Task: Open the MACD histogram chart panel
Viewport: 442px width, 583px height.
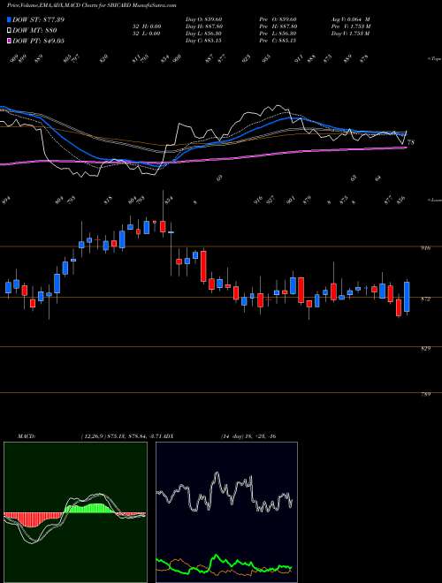Action: 75,512
